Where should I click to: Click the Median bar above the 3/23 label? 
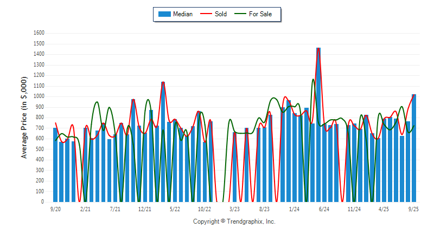pos(235,167)
